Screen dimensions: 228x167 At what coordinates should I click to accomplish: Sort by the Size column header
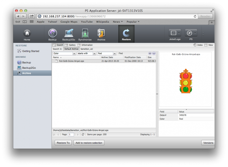click(x=151, y=57)
